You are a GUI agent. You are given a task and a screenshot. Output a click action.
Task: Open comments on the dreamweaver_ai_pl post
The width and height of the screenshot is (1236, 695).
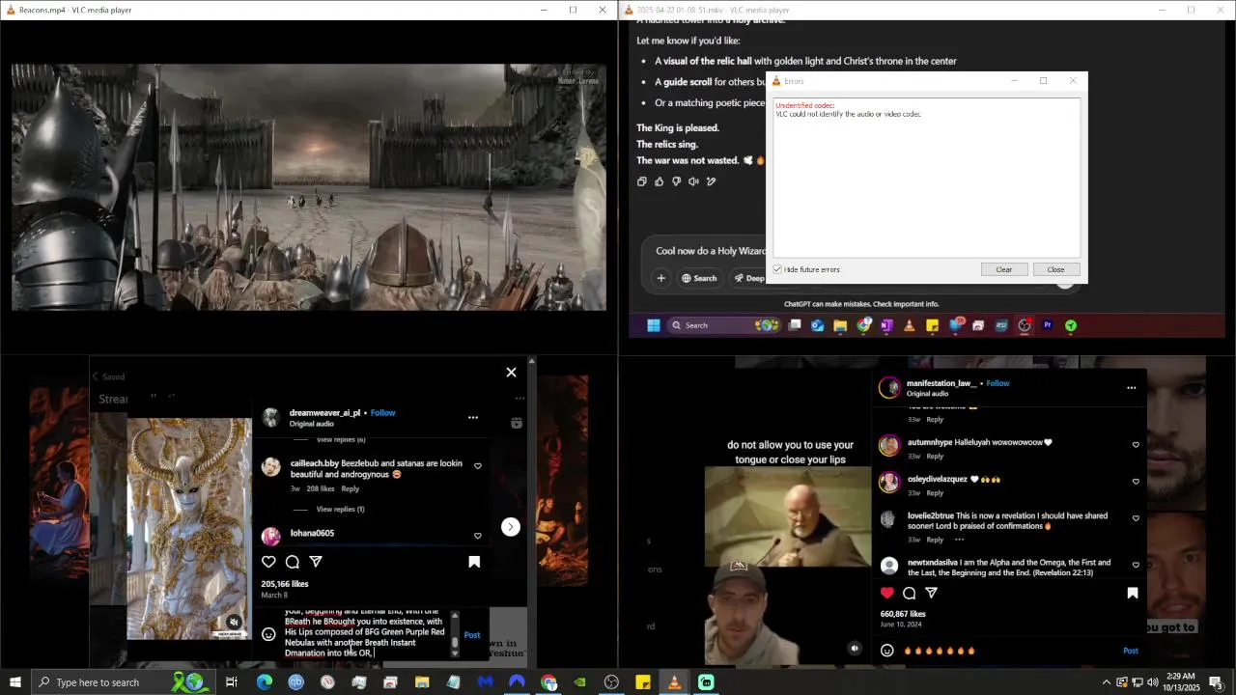coord(292,562)
